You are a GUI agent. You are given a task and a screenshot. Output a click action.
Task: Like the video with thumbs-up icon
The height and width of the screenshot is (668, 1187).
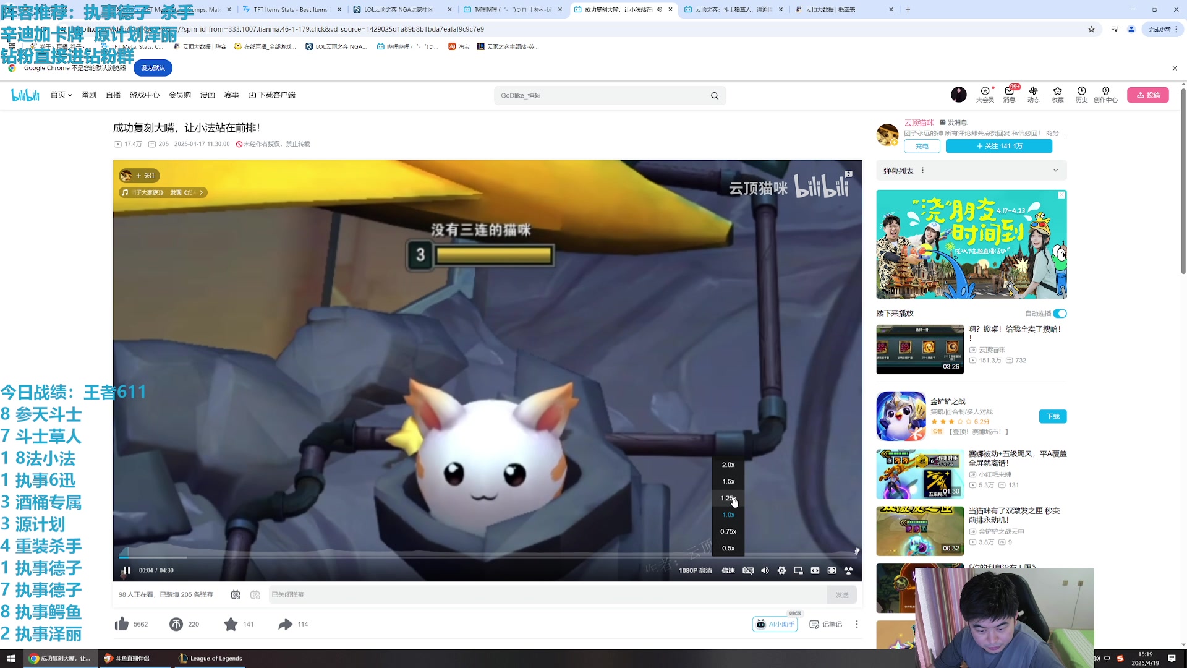[122, 624]
